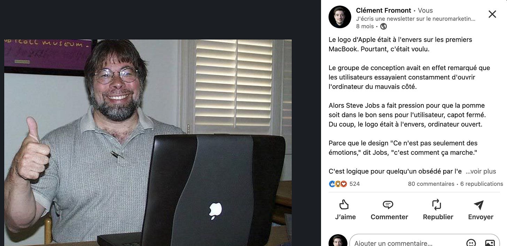Viewport: 507px width, 246px height.
Task: Open the 80 commentaires link
Action: (431, 184)
